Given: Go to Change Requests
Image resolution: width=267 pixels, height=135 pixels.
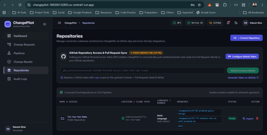Looking at the screenshot, I should tap(26, 44).
